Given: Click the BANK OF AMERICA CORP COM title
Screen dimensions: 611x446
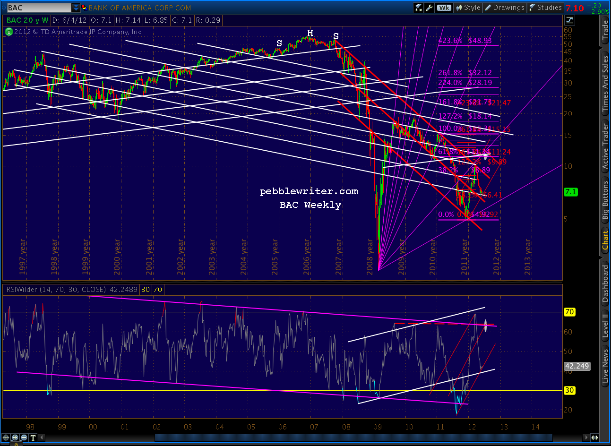Looking at the screenshot, I should (140, 8).
